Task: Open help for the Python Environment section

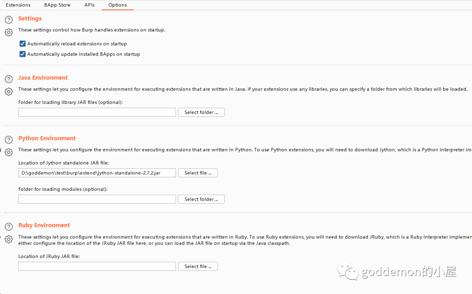Action: [9, 140]
